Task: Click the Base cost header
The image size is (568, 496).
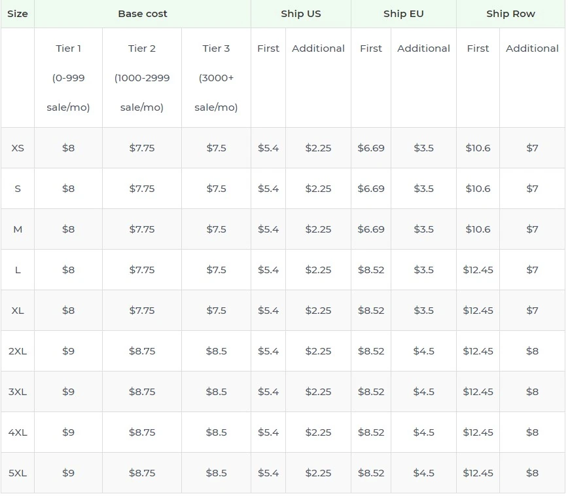Action: (142, 14)
